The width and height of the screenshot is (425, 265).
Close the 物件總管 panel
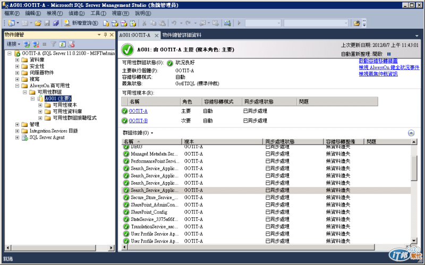(x=112, y=35)
